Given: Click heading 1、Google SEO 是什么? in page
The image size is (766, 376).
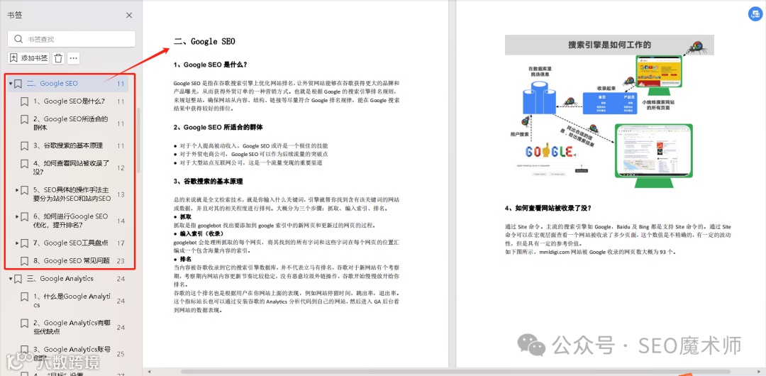Looking at the screenshot, I should [x=210, y=65].
